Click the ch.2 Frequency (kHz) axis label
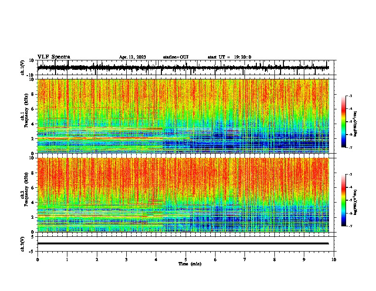Viewport: 376px width, 291px height. tap(27, 189)
